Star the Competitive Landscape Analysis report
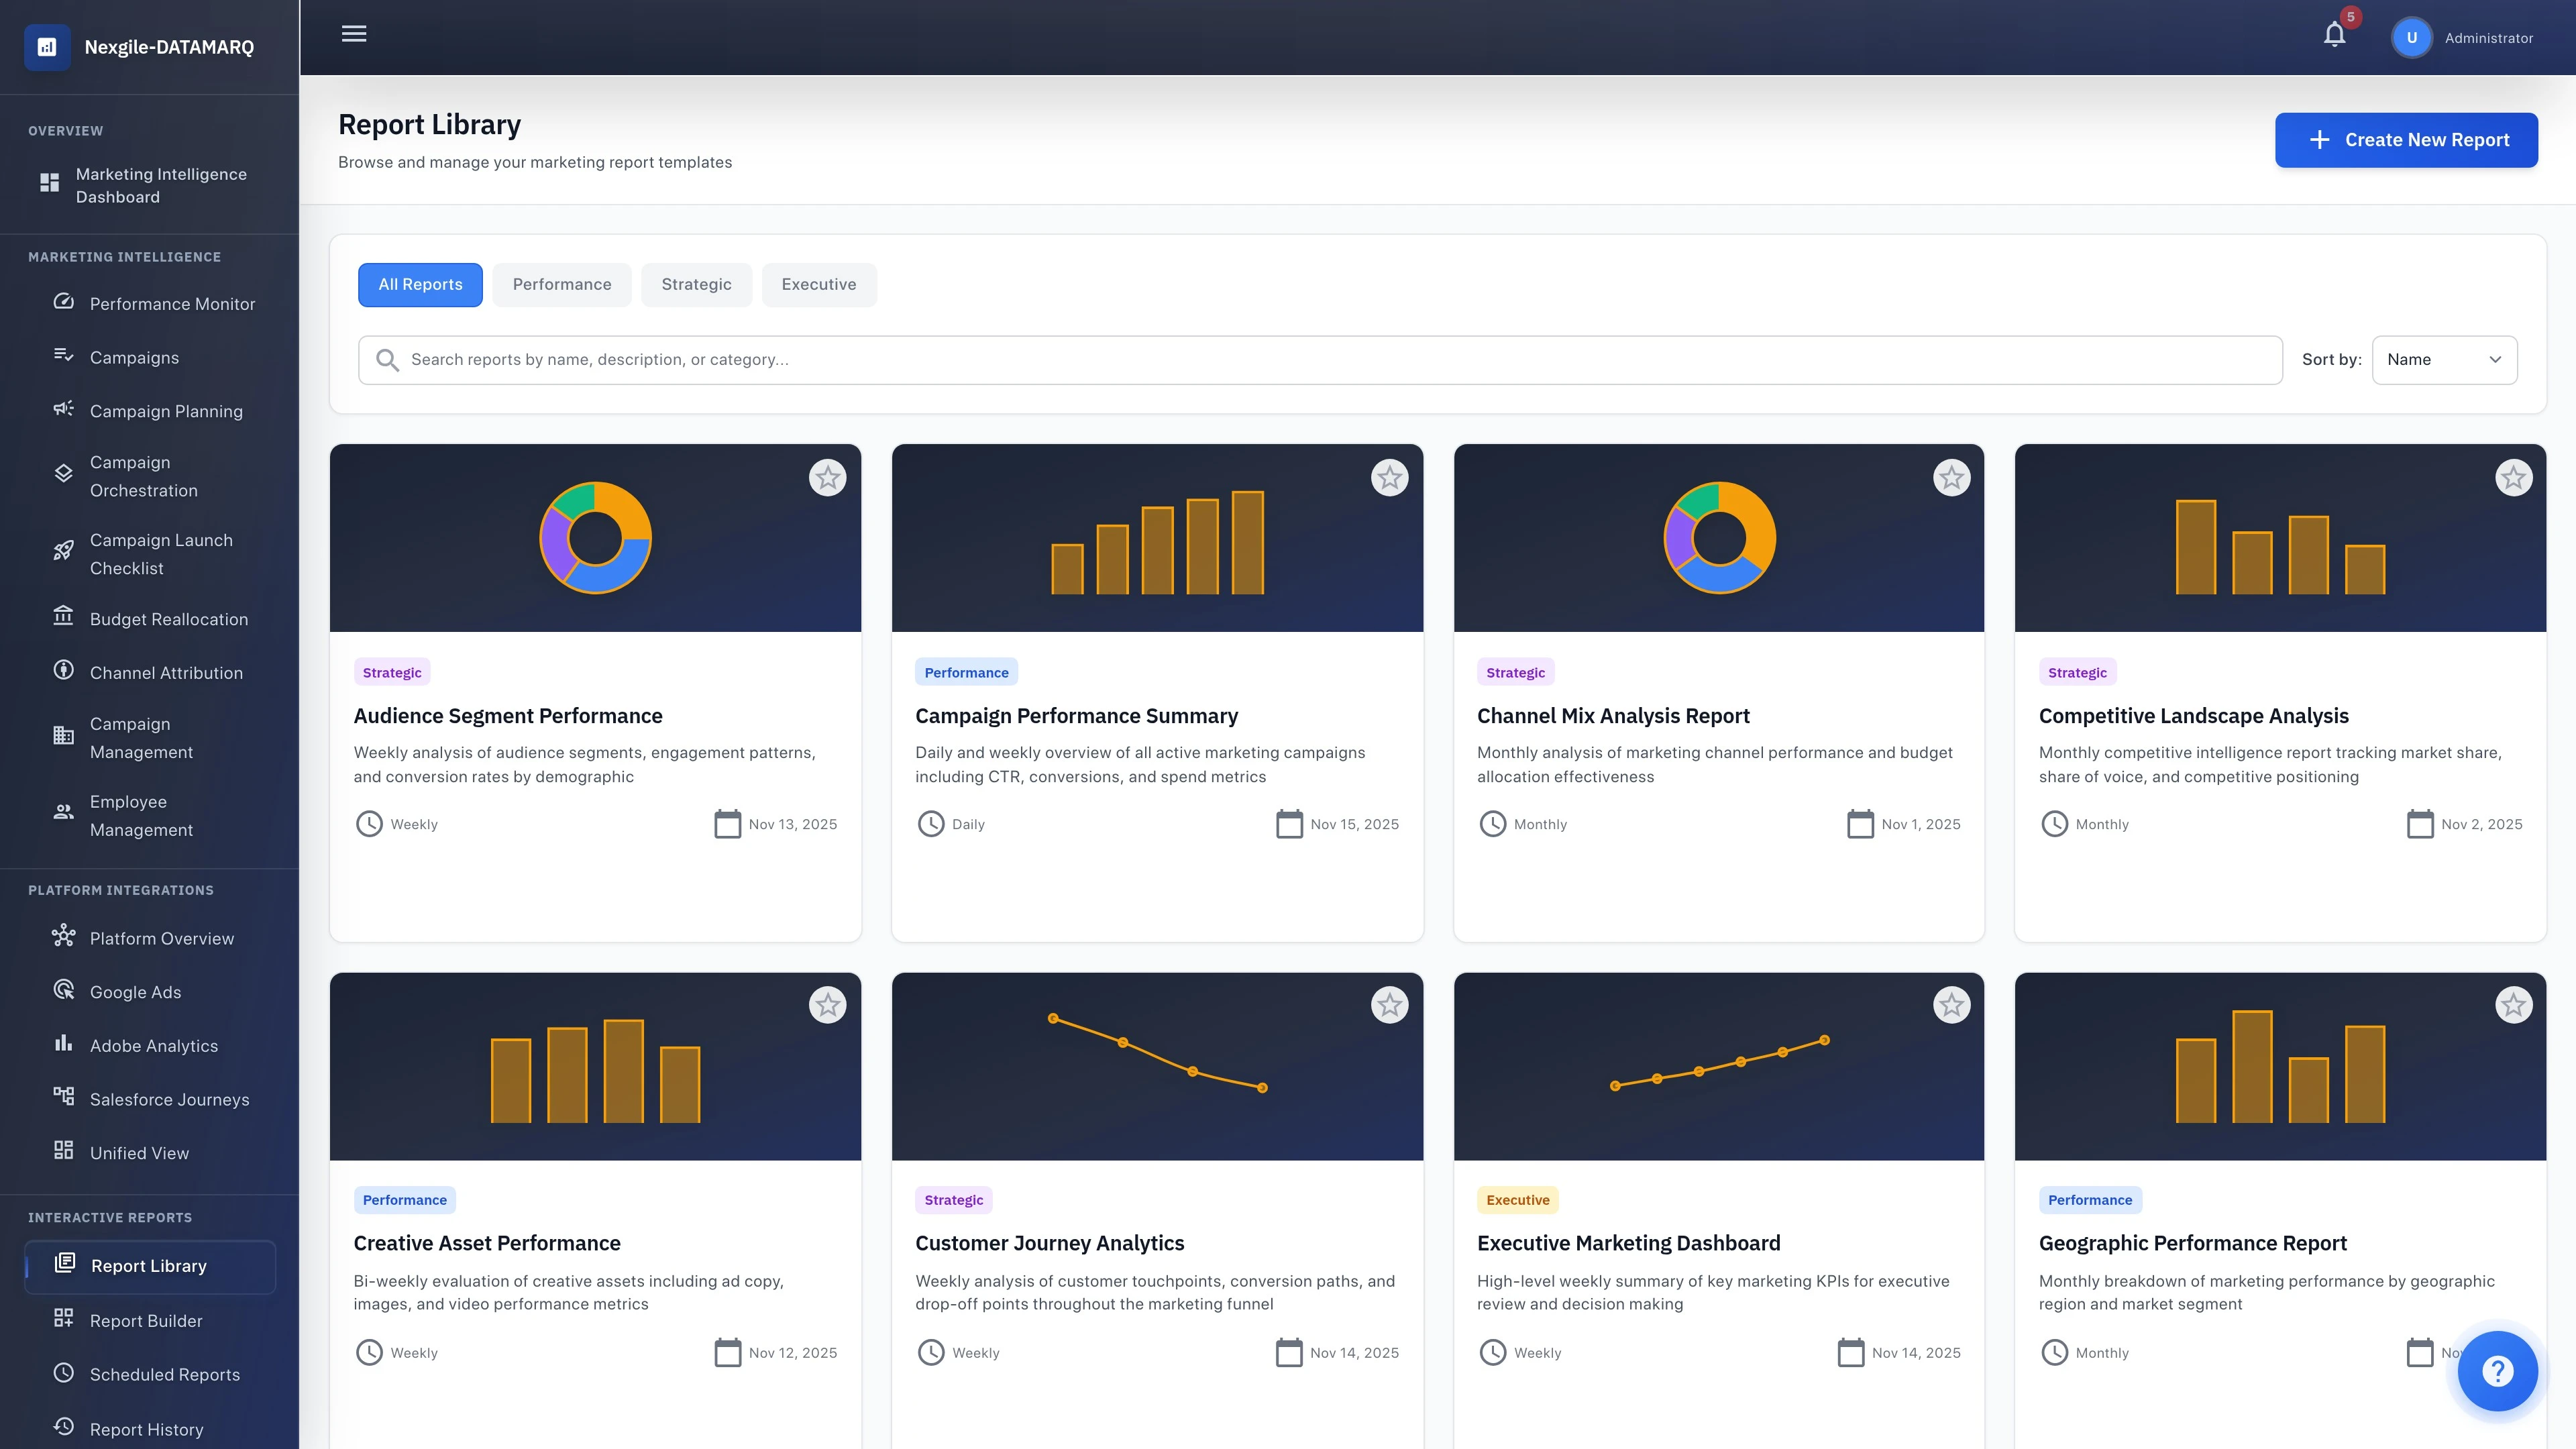Screen dimensions: 2576x1449 pos(2514,477)
